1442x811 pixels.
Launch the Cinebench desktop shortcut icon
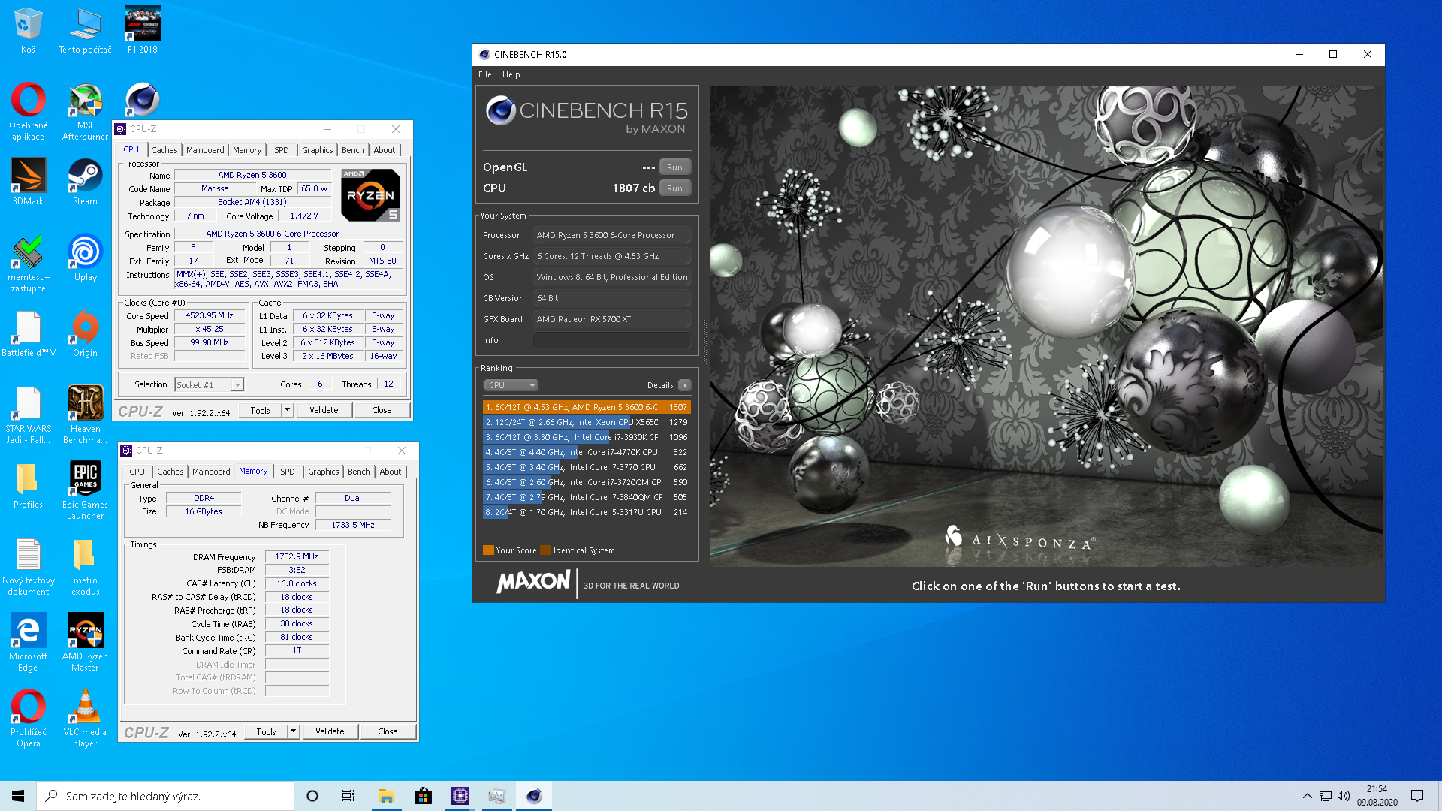(142, 99)
